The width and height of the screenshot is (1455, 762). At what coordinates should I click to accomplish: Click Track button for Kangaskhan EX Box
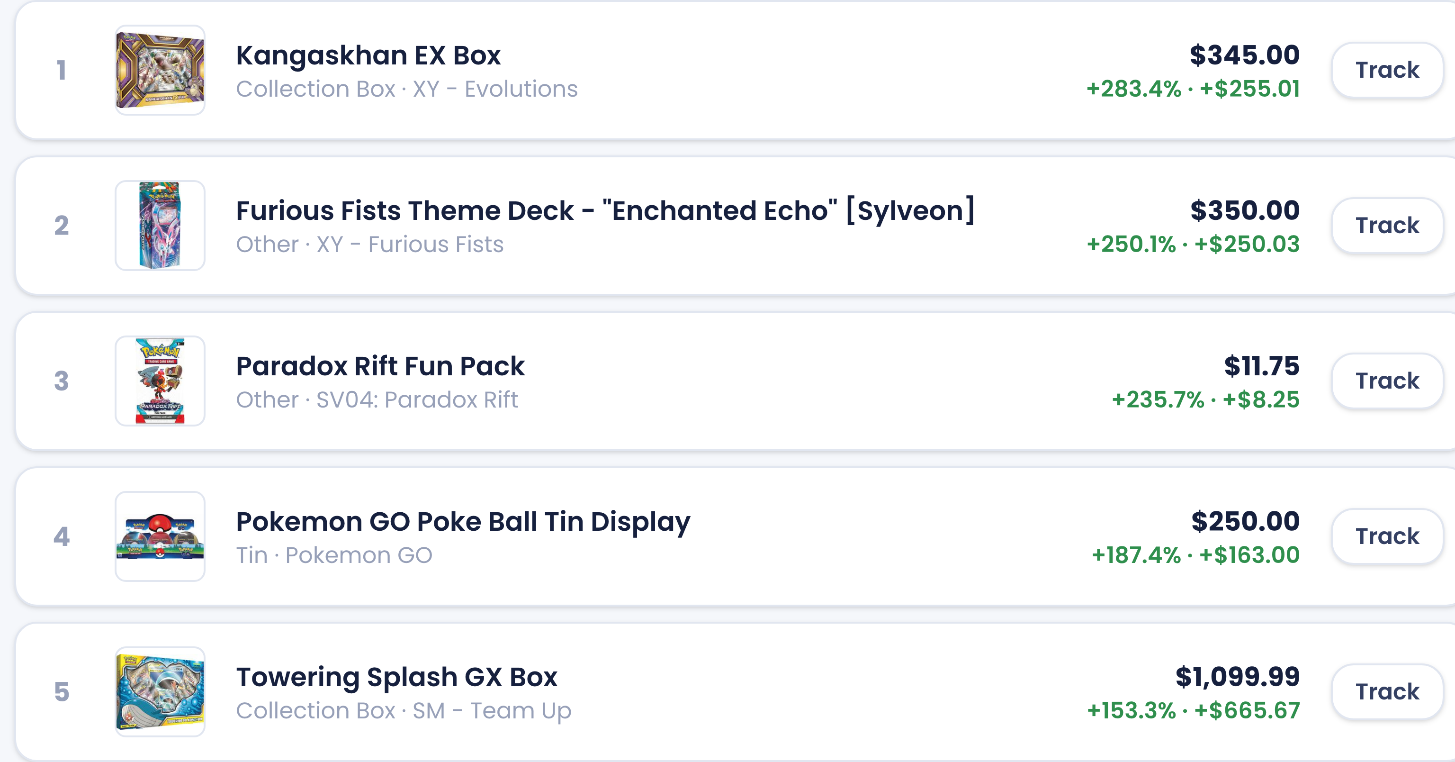[1387, 70]
